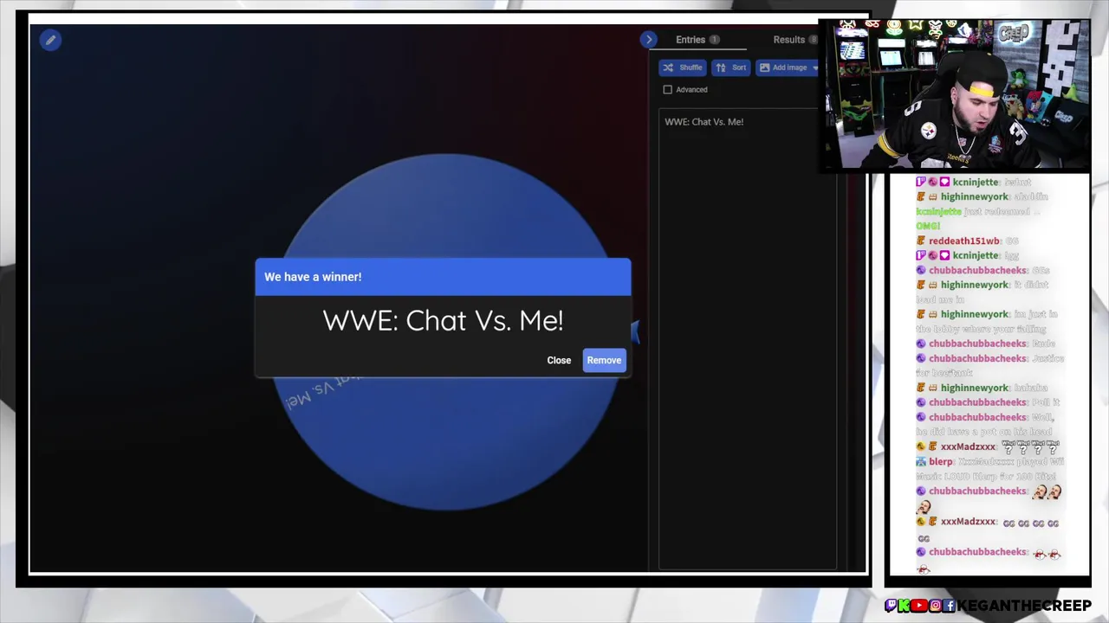Image resolution: width=1109 pixels, height=623 pixels.
Task: Click into the entries text box
Action: [747, 337]
